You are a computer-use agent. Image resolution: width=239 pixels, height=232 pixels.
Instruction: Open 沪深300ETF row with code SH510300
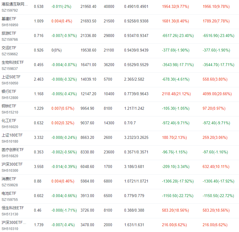coord(12,164)
